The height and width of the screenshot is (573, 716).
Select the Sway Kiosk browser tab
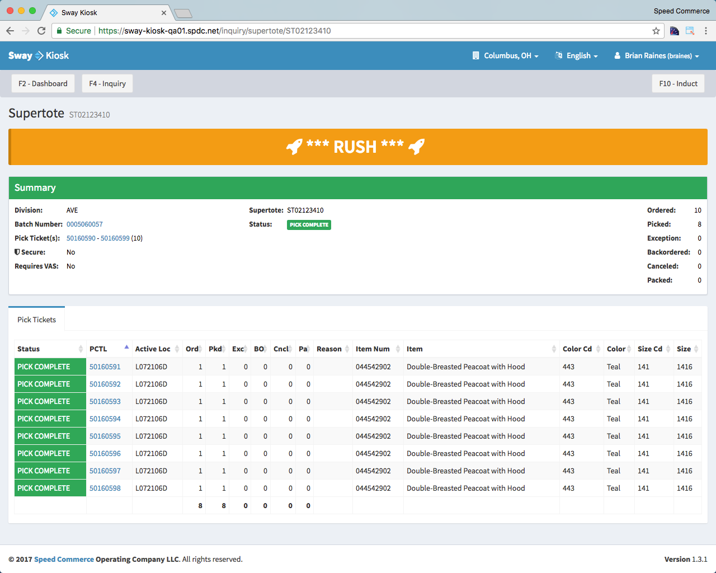point(106,12)
